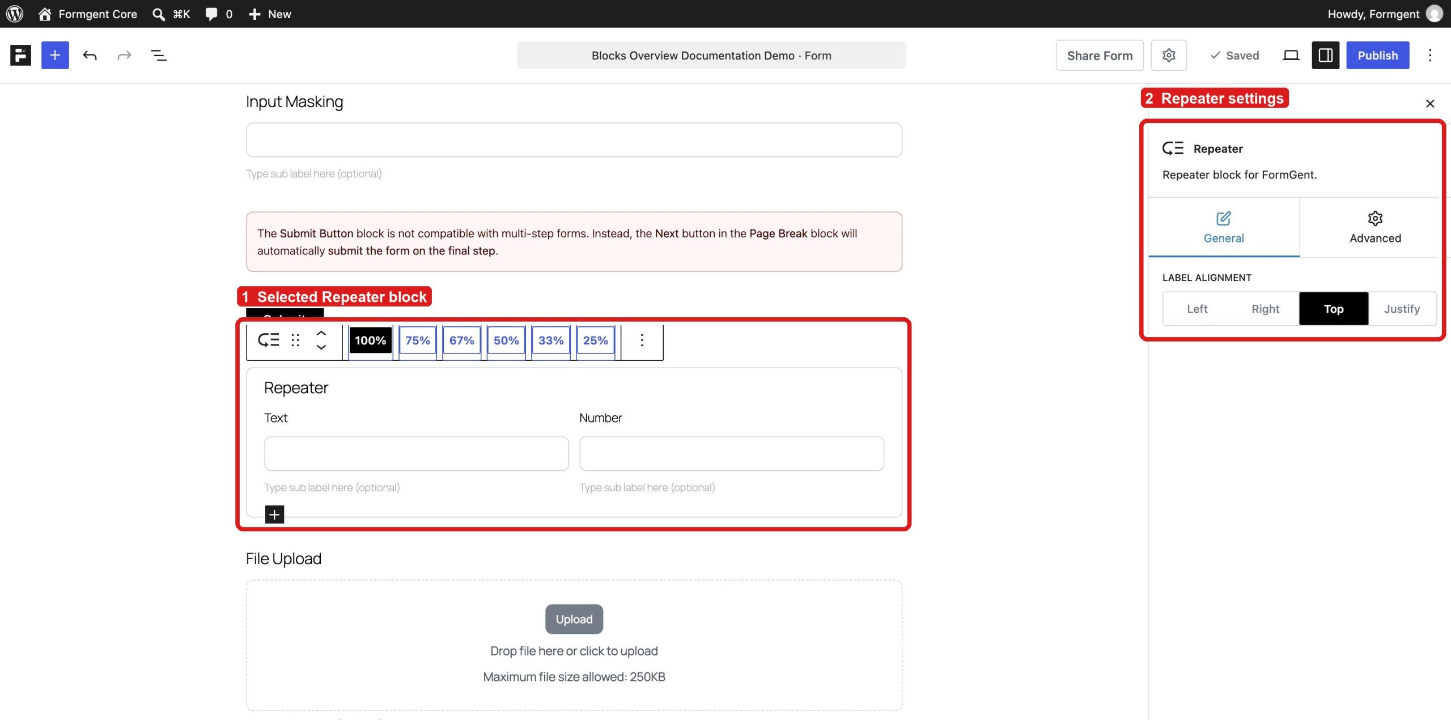Redo the last undone change

[124, 55]
